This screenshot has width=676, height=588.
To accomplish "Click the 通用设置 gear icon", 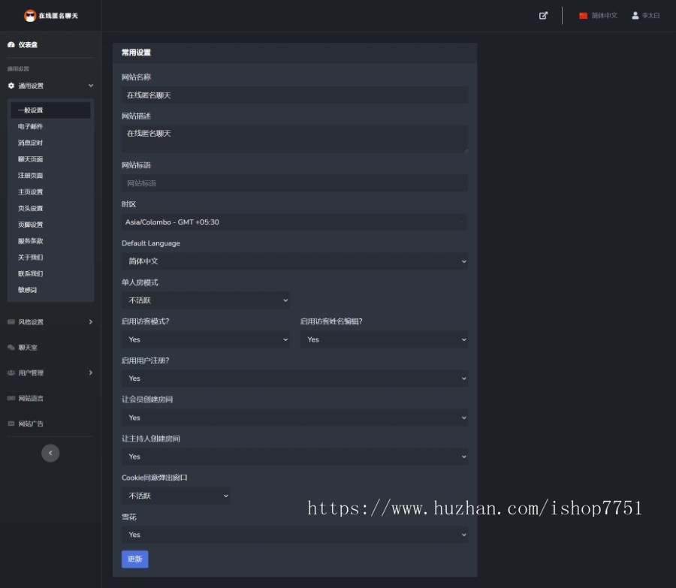I will [x=11, y=86].
